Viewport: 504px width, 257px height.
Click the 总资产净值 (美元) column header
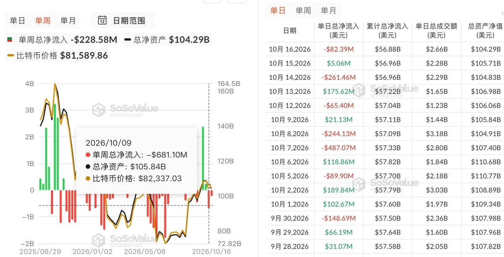click(x=486, y=31)
